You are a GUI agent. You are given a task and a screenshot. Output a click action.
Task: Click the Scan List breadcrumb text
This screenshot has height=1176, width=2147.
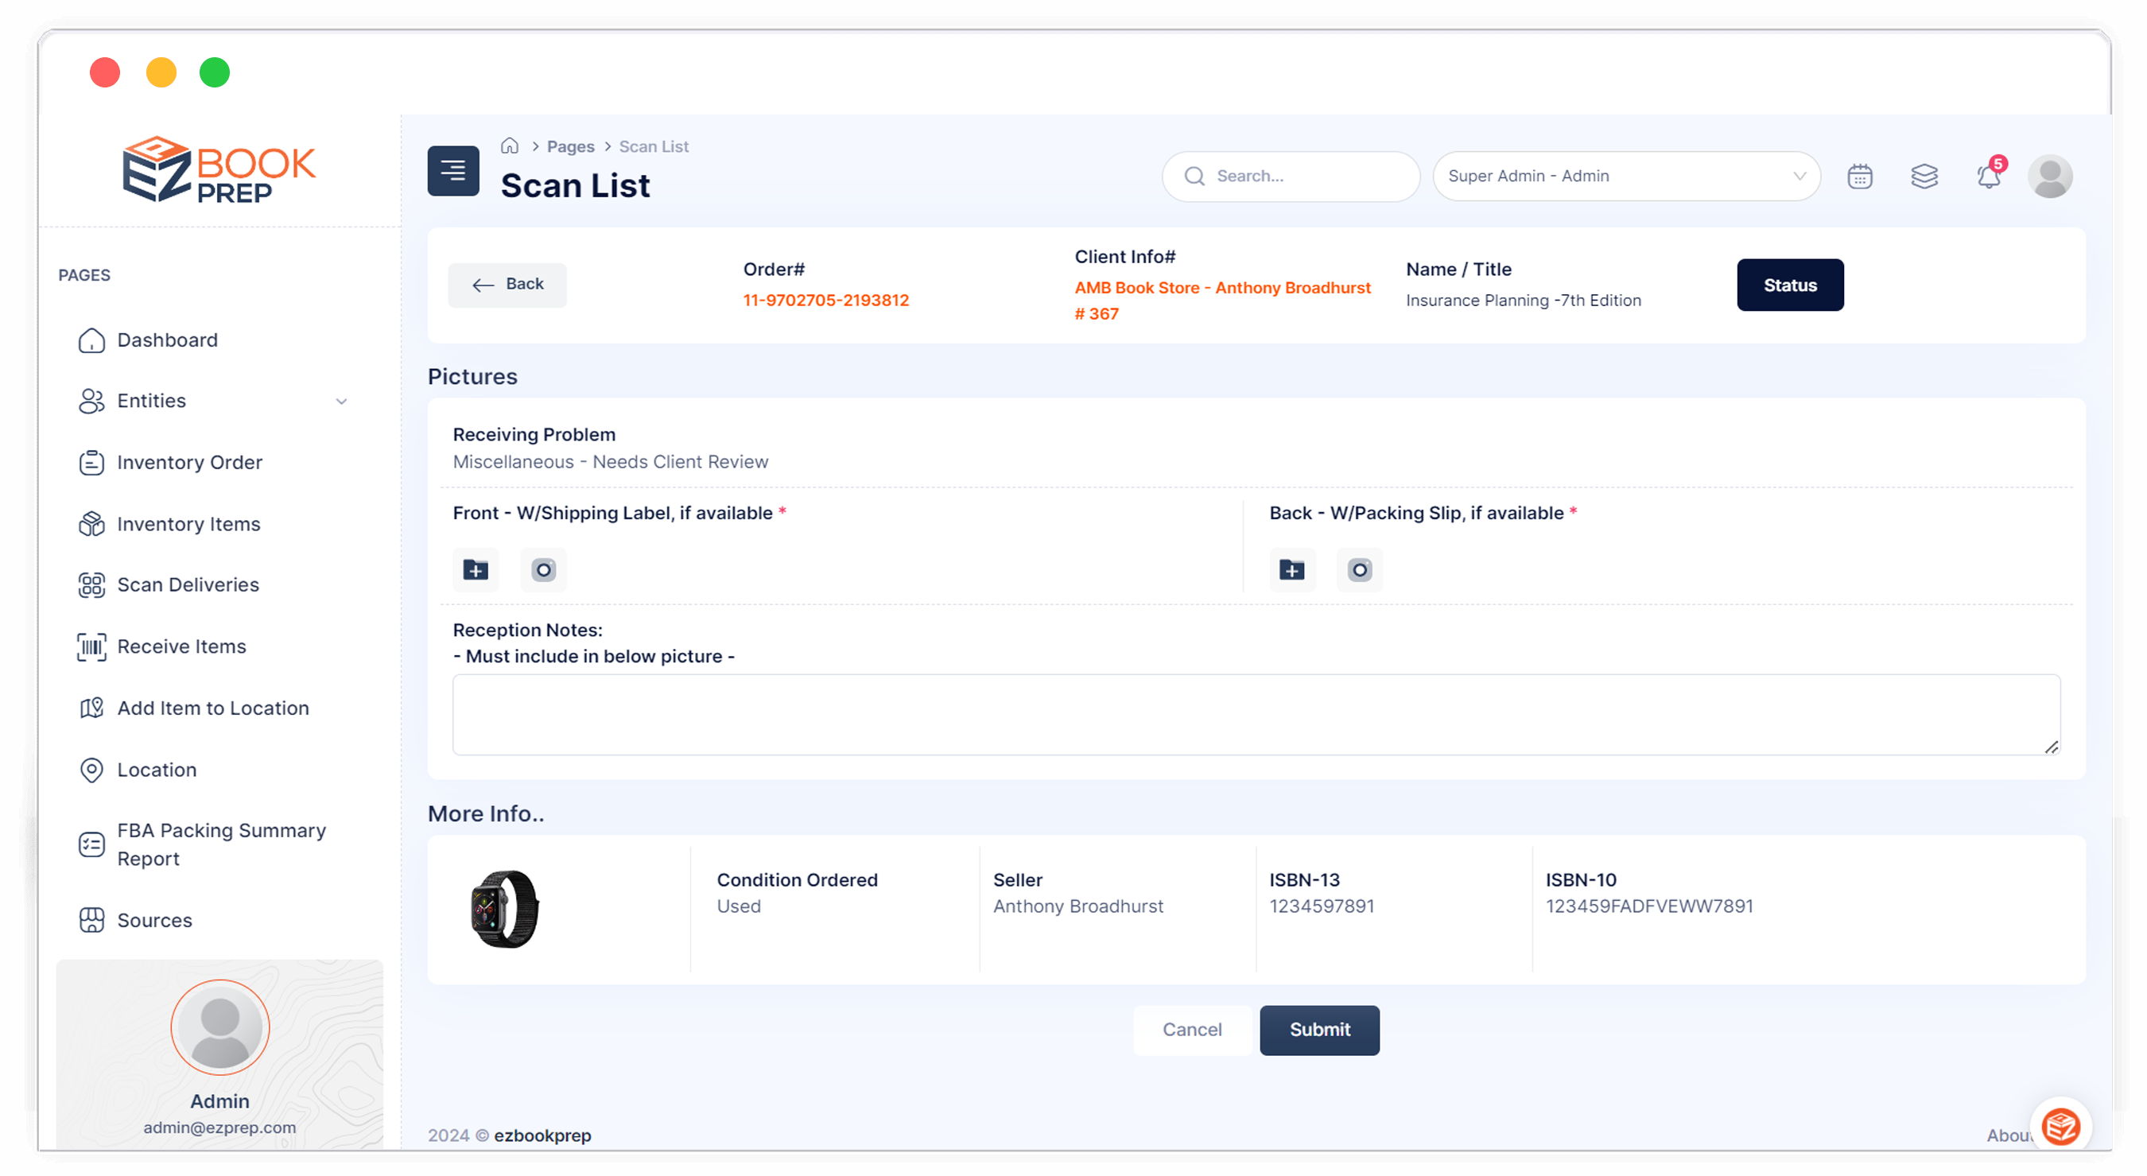[x=654, y=146]
